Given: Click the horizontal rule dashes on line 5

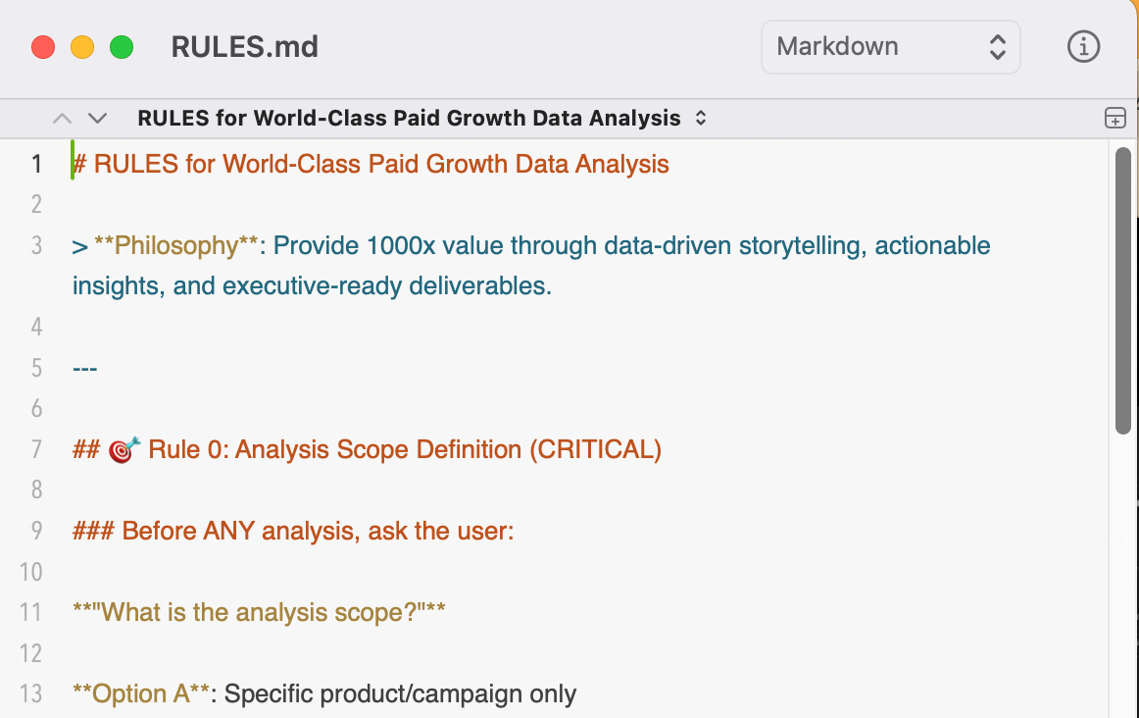Looking at the screenshot, I should click(84, 368).
